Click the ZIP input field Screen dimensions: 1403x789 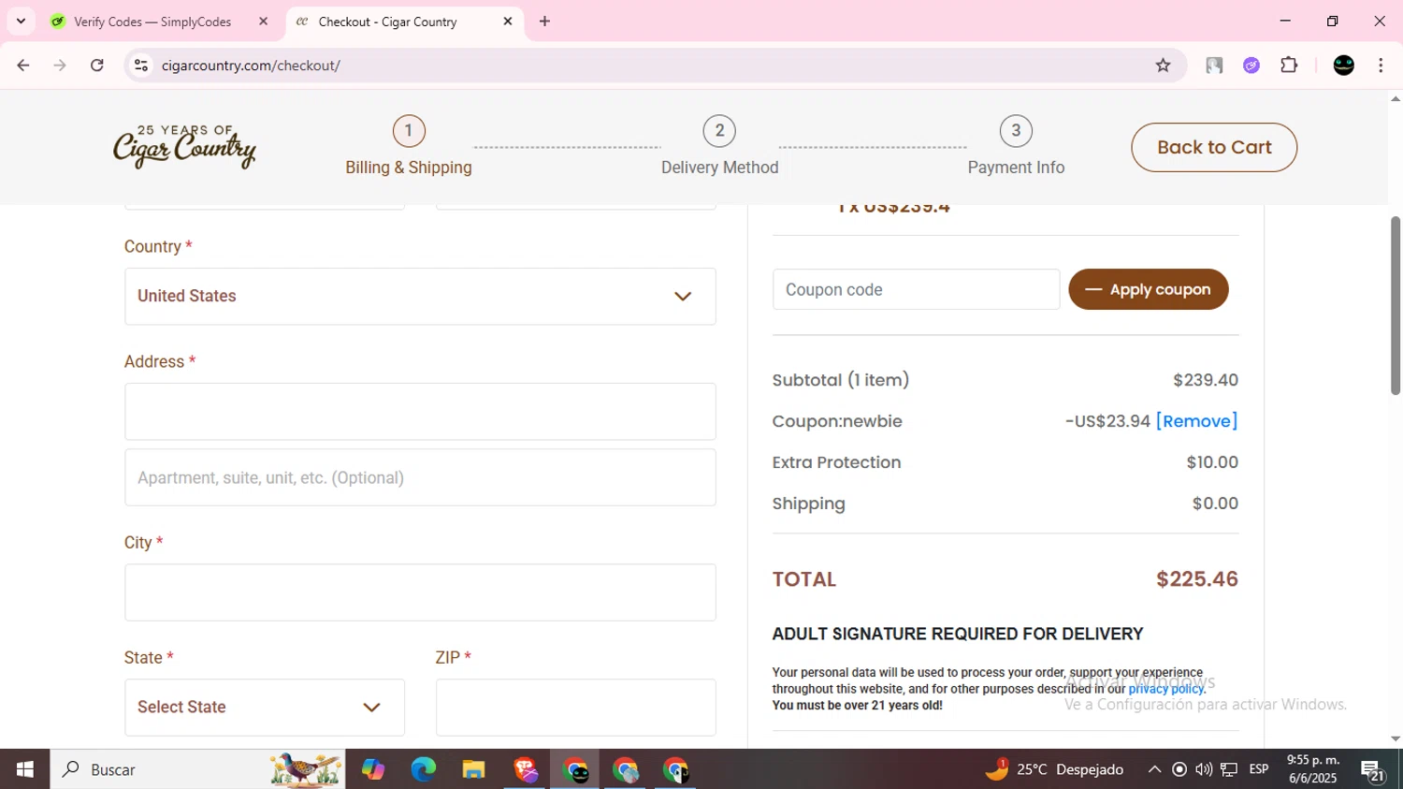click(576, 708)
